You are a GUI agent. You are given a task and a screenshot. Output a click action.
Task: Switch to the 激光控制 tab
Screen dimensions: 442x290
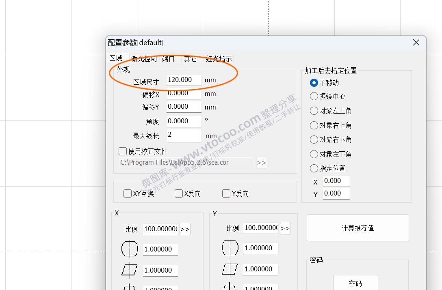tap(144, 58)
